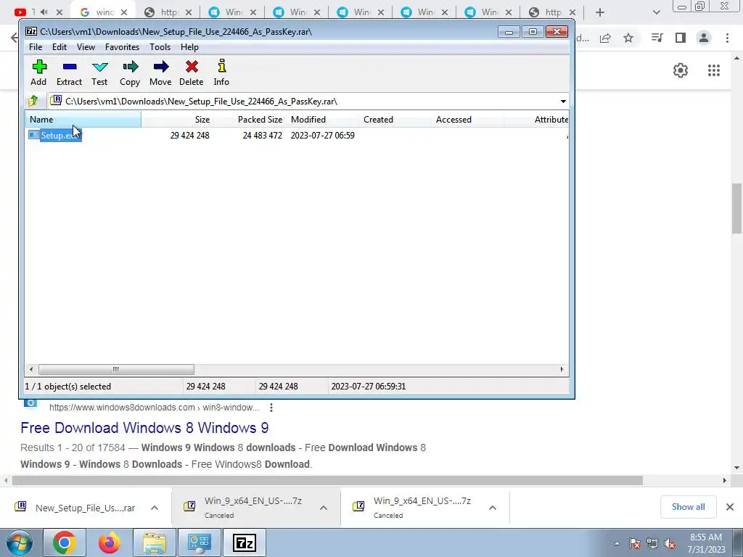Click the 7-Zip address path field
The height and width of the screenshot is (557, 743).
(303, 102)
